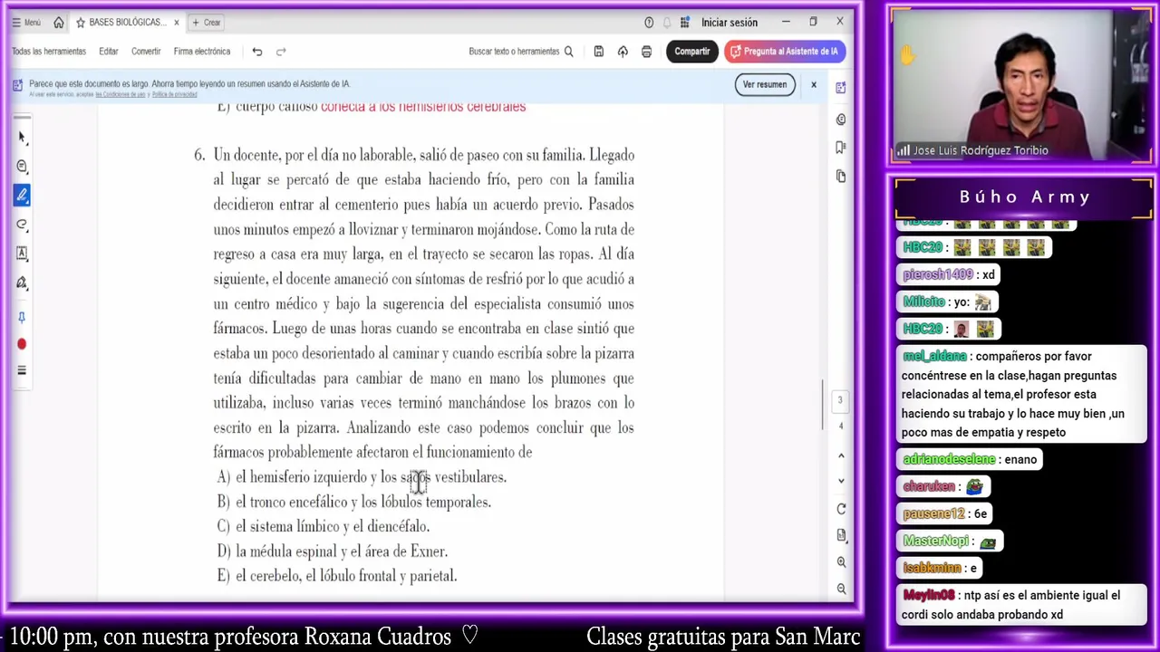
Task: Open Firma electrónica
Action: (x=202, y=52)
